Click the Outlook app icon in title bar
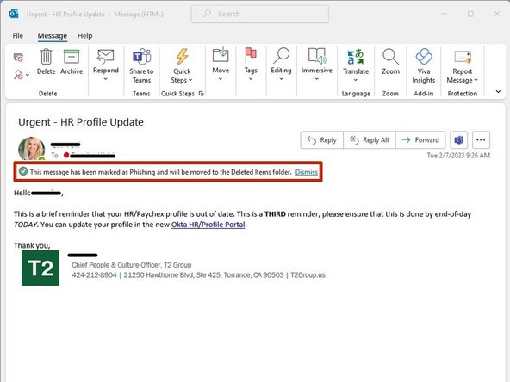Image resolution: width=510 pixels, height=382 pixels. point(14,14)
